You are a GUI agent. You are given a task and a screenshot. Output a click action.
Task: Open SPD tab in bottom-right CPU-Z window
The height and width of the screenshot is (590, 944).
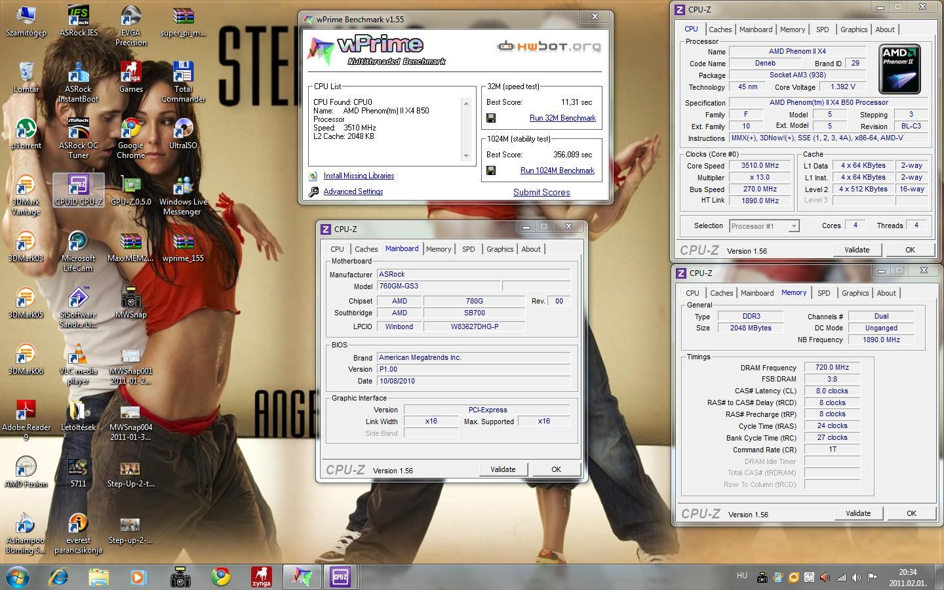click(x=823, y=293)
